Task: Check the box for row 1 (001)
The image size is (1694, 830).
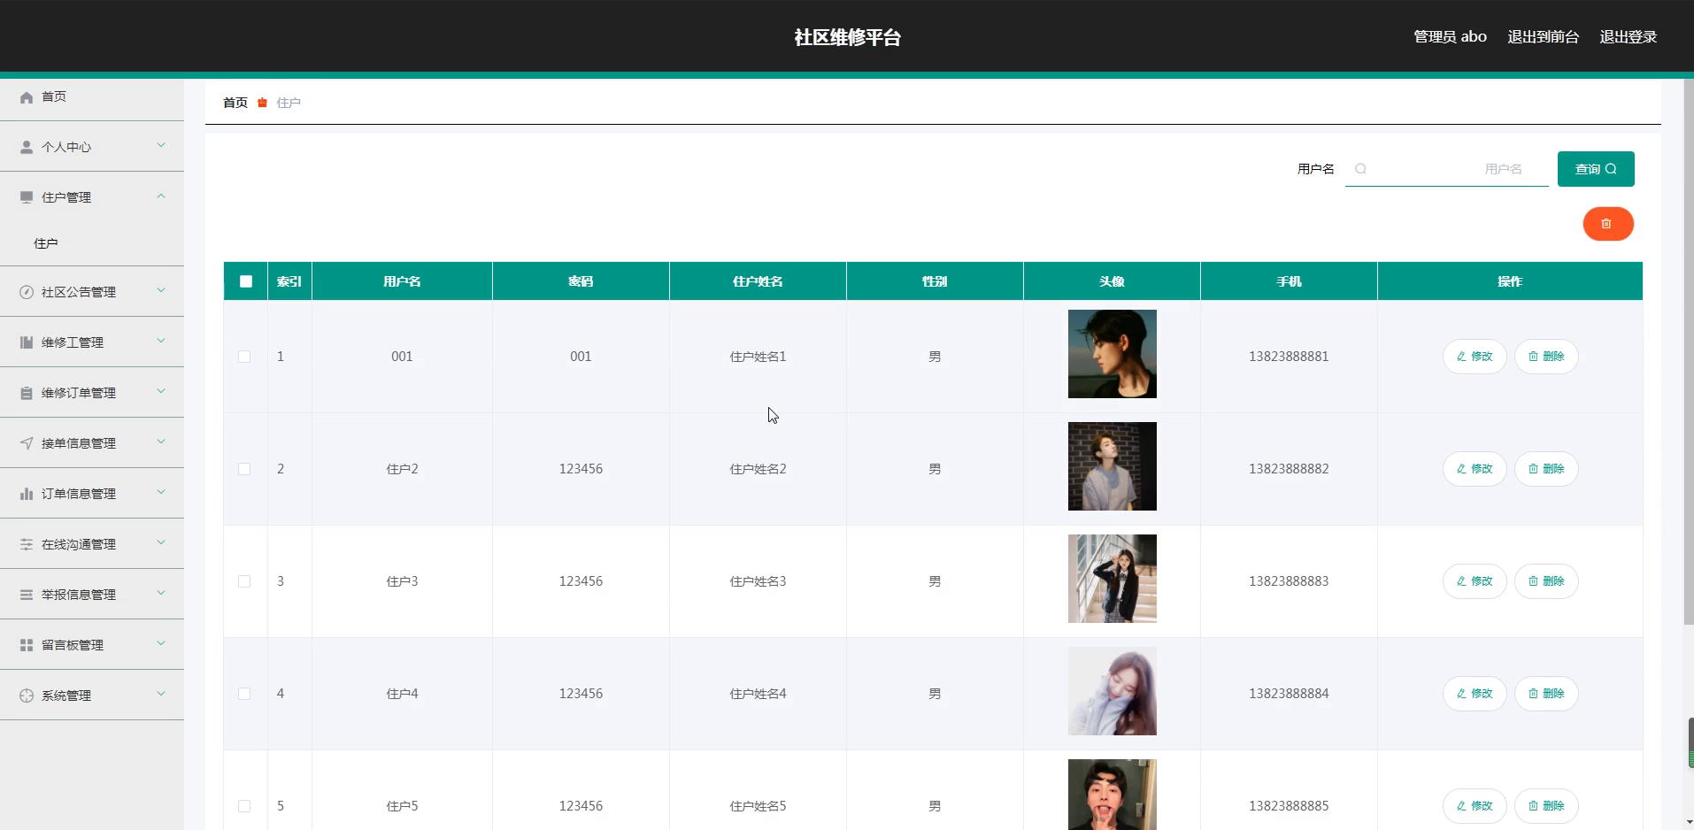Action: point(244,357)
